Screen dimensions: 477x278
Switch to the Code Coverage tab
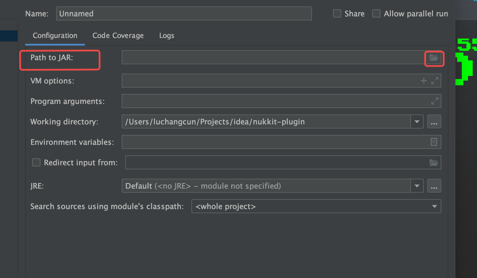[118, 36]
